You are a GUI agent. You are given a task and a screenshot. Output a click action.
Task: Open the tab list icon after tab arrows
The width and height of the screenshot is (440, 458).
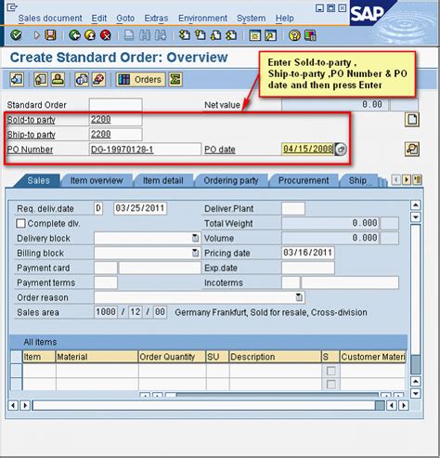point(418,179)
